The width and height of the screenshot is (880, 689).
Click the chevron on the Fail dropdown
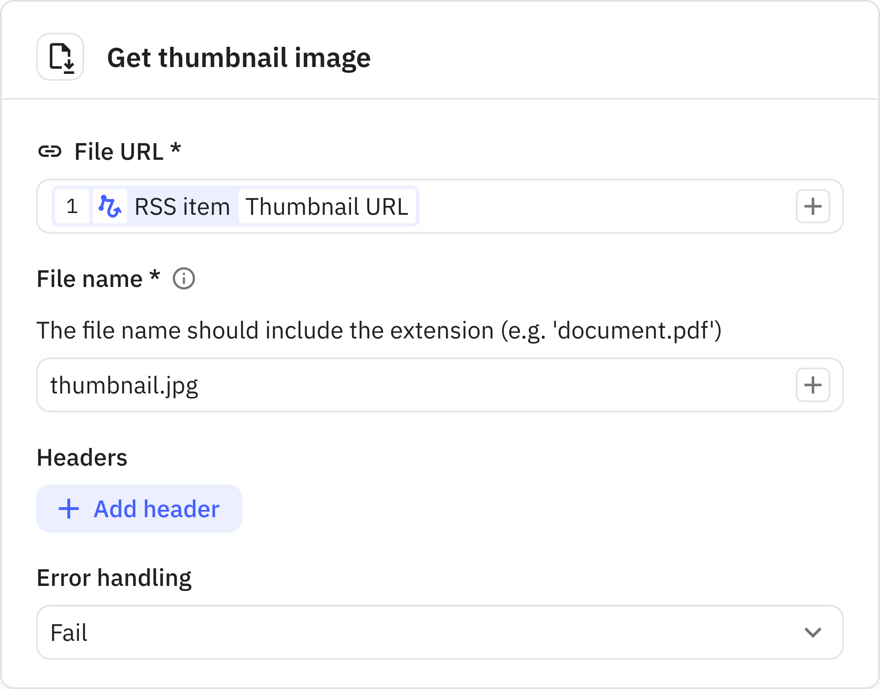[x=812, y=633]
